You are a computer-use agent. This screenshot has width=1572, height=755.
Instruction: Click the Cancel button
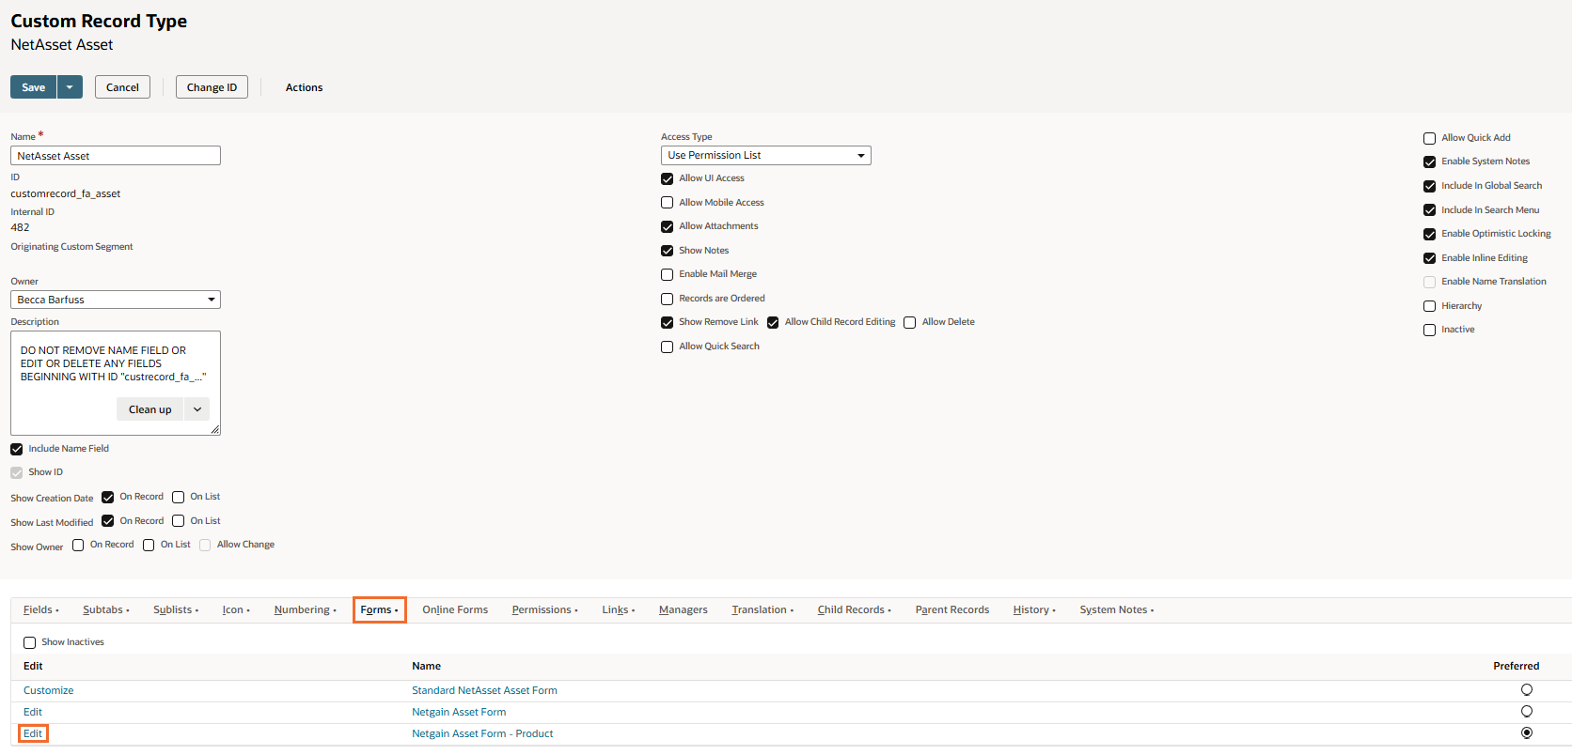(122, 87)
